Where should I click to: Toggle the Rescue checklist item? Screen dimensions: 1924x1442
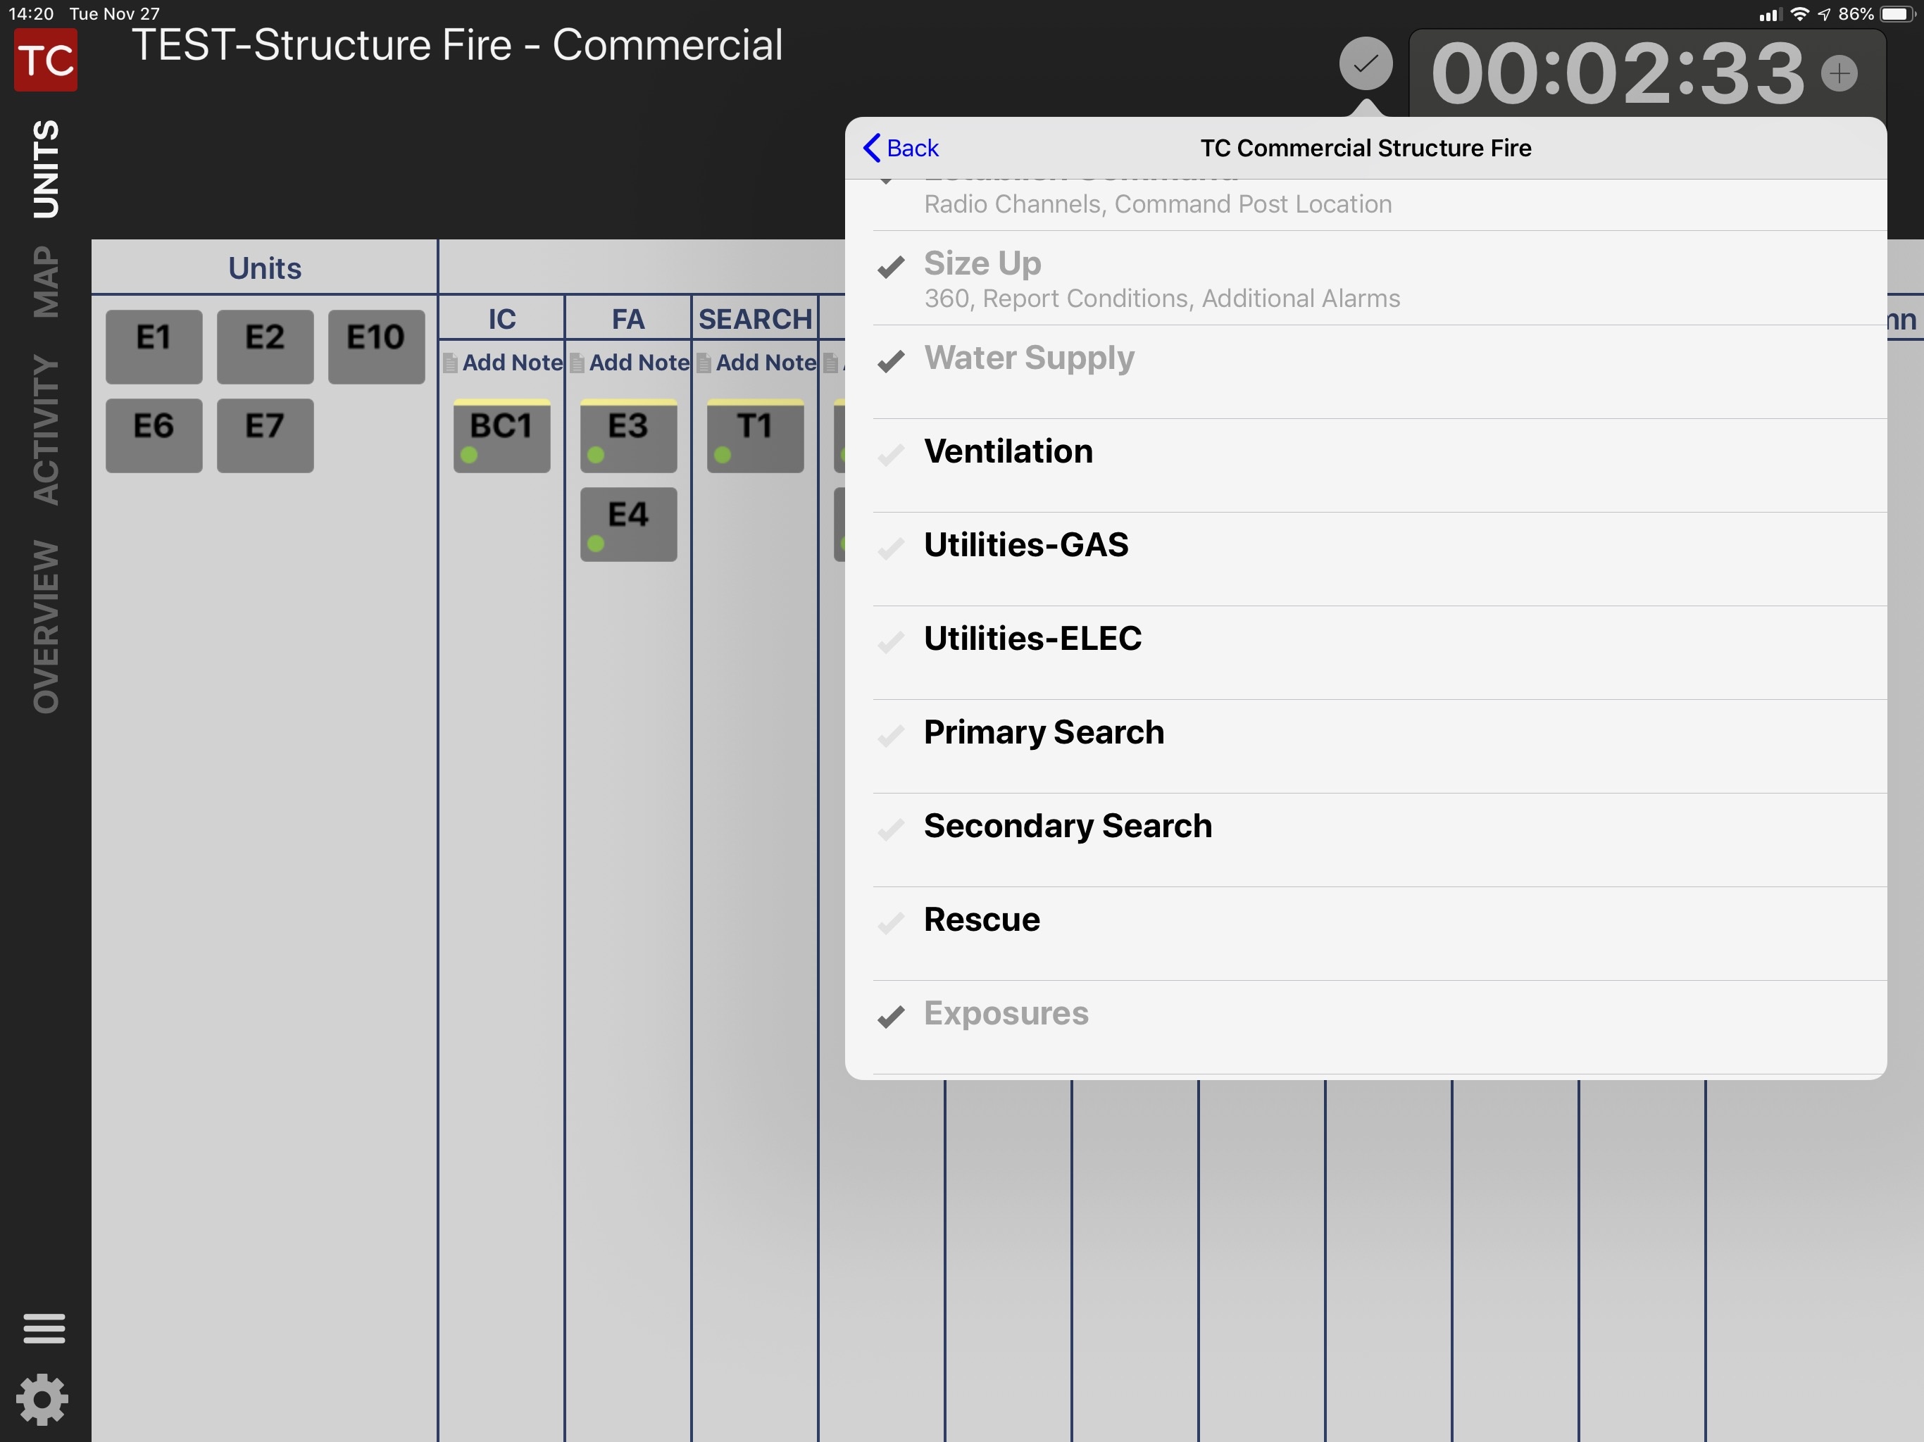point(892,922)
